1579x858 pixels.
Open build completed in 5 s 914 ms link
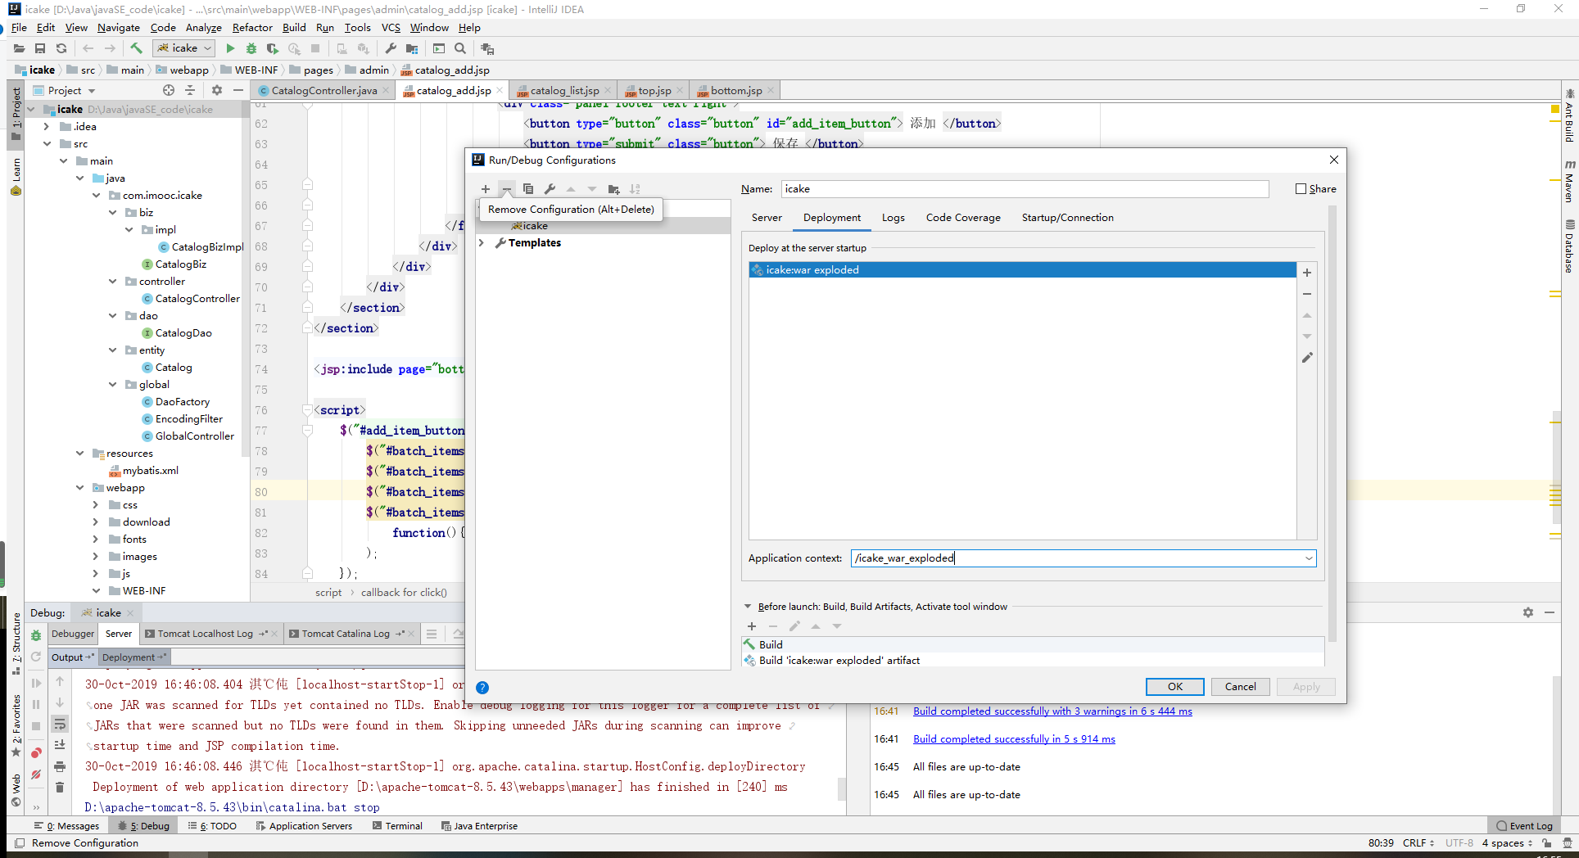[1014, 739]
